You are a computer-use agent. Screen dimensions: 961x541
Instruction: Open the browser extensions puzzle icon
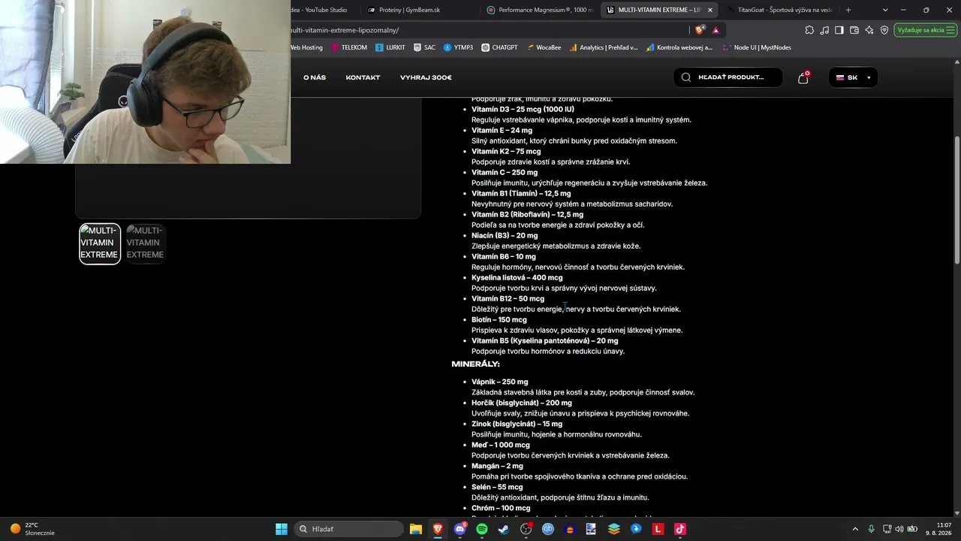tap(809, 30)
